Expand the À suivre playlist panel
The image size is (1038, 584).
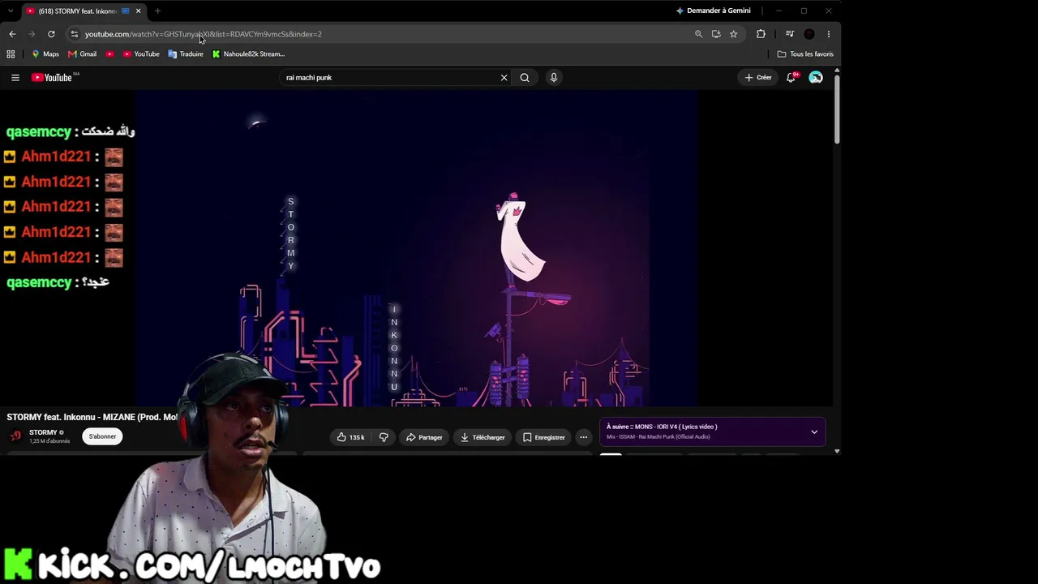point(814,432)
